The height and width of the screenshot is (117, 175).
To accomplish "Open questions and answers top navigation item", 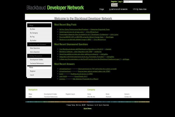I will [118, 9].
